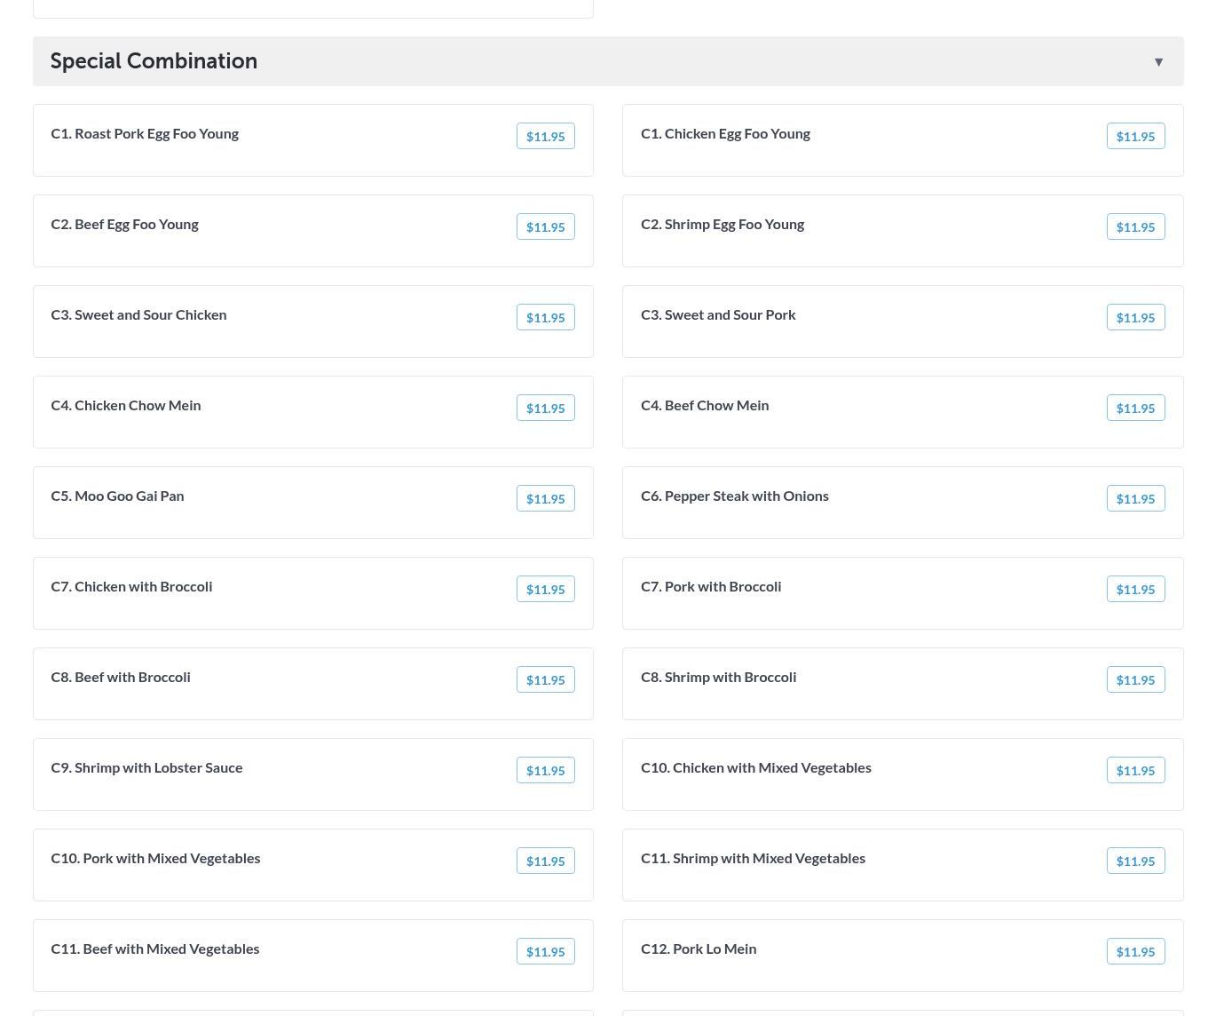Viewport: 1216px width, 1016px height.
Task: Add Sweet and Sour Pork via price button
Action: click(1135, 318)
